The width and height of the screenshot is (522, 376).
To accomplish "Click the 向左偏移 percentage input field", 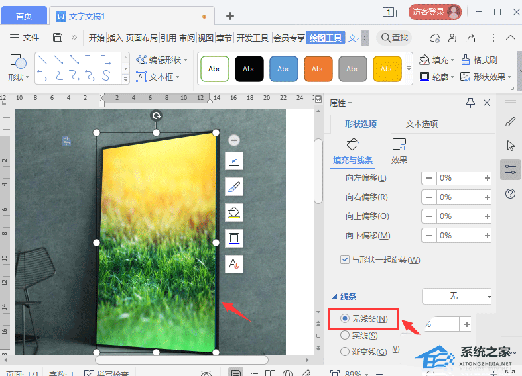I will coord(458,178).
